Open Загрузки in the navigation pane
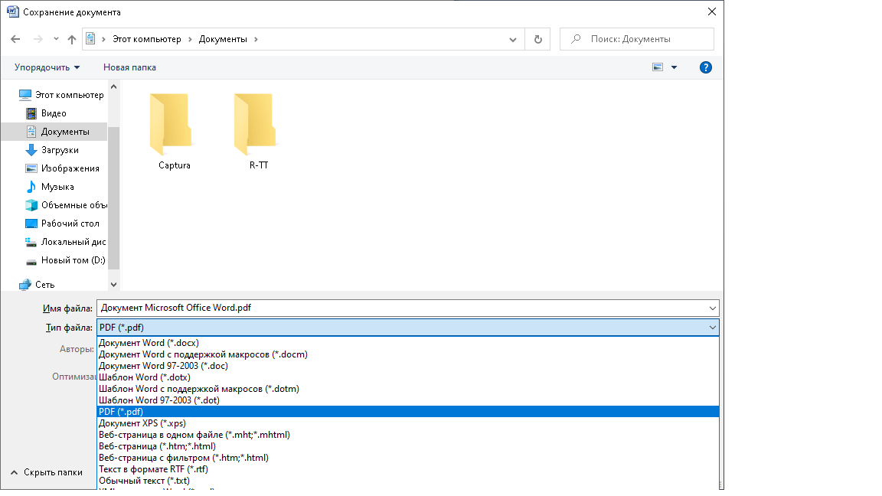This screenshot has height=496, width=882. [x=52, y=150]
